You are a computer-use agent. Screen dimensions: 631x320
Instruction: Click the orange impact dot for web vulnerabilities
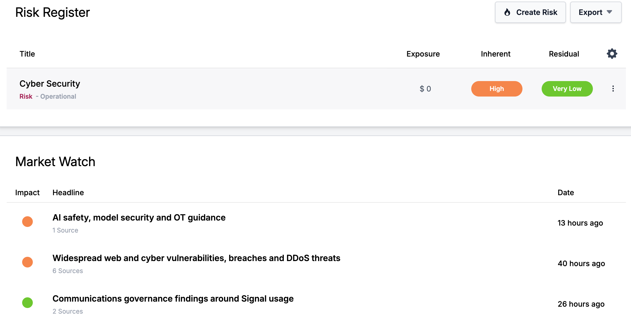coord(27,262)
